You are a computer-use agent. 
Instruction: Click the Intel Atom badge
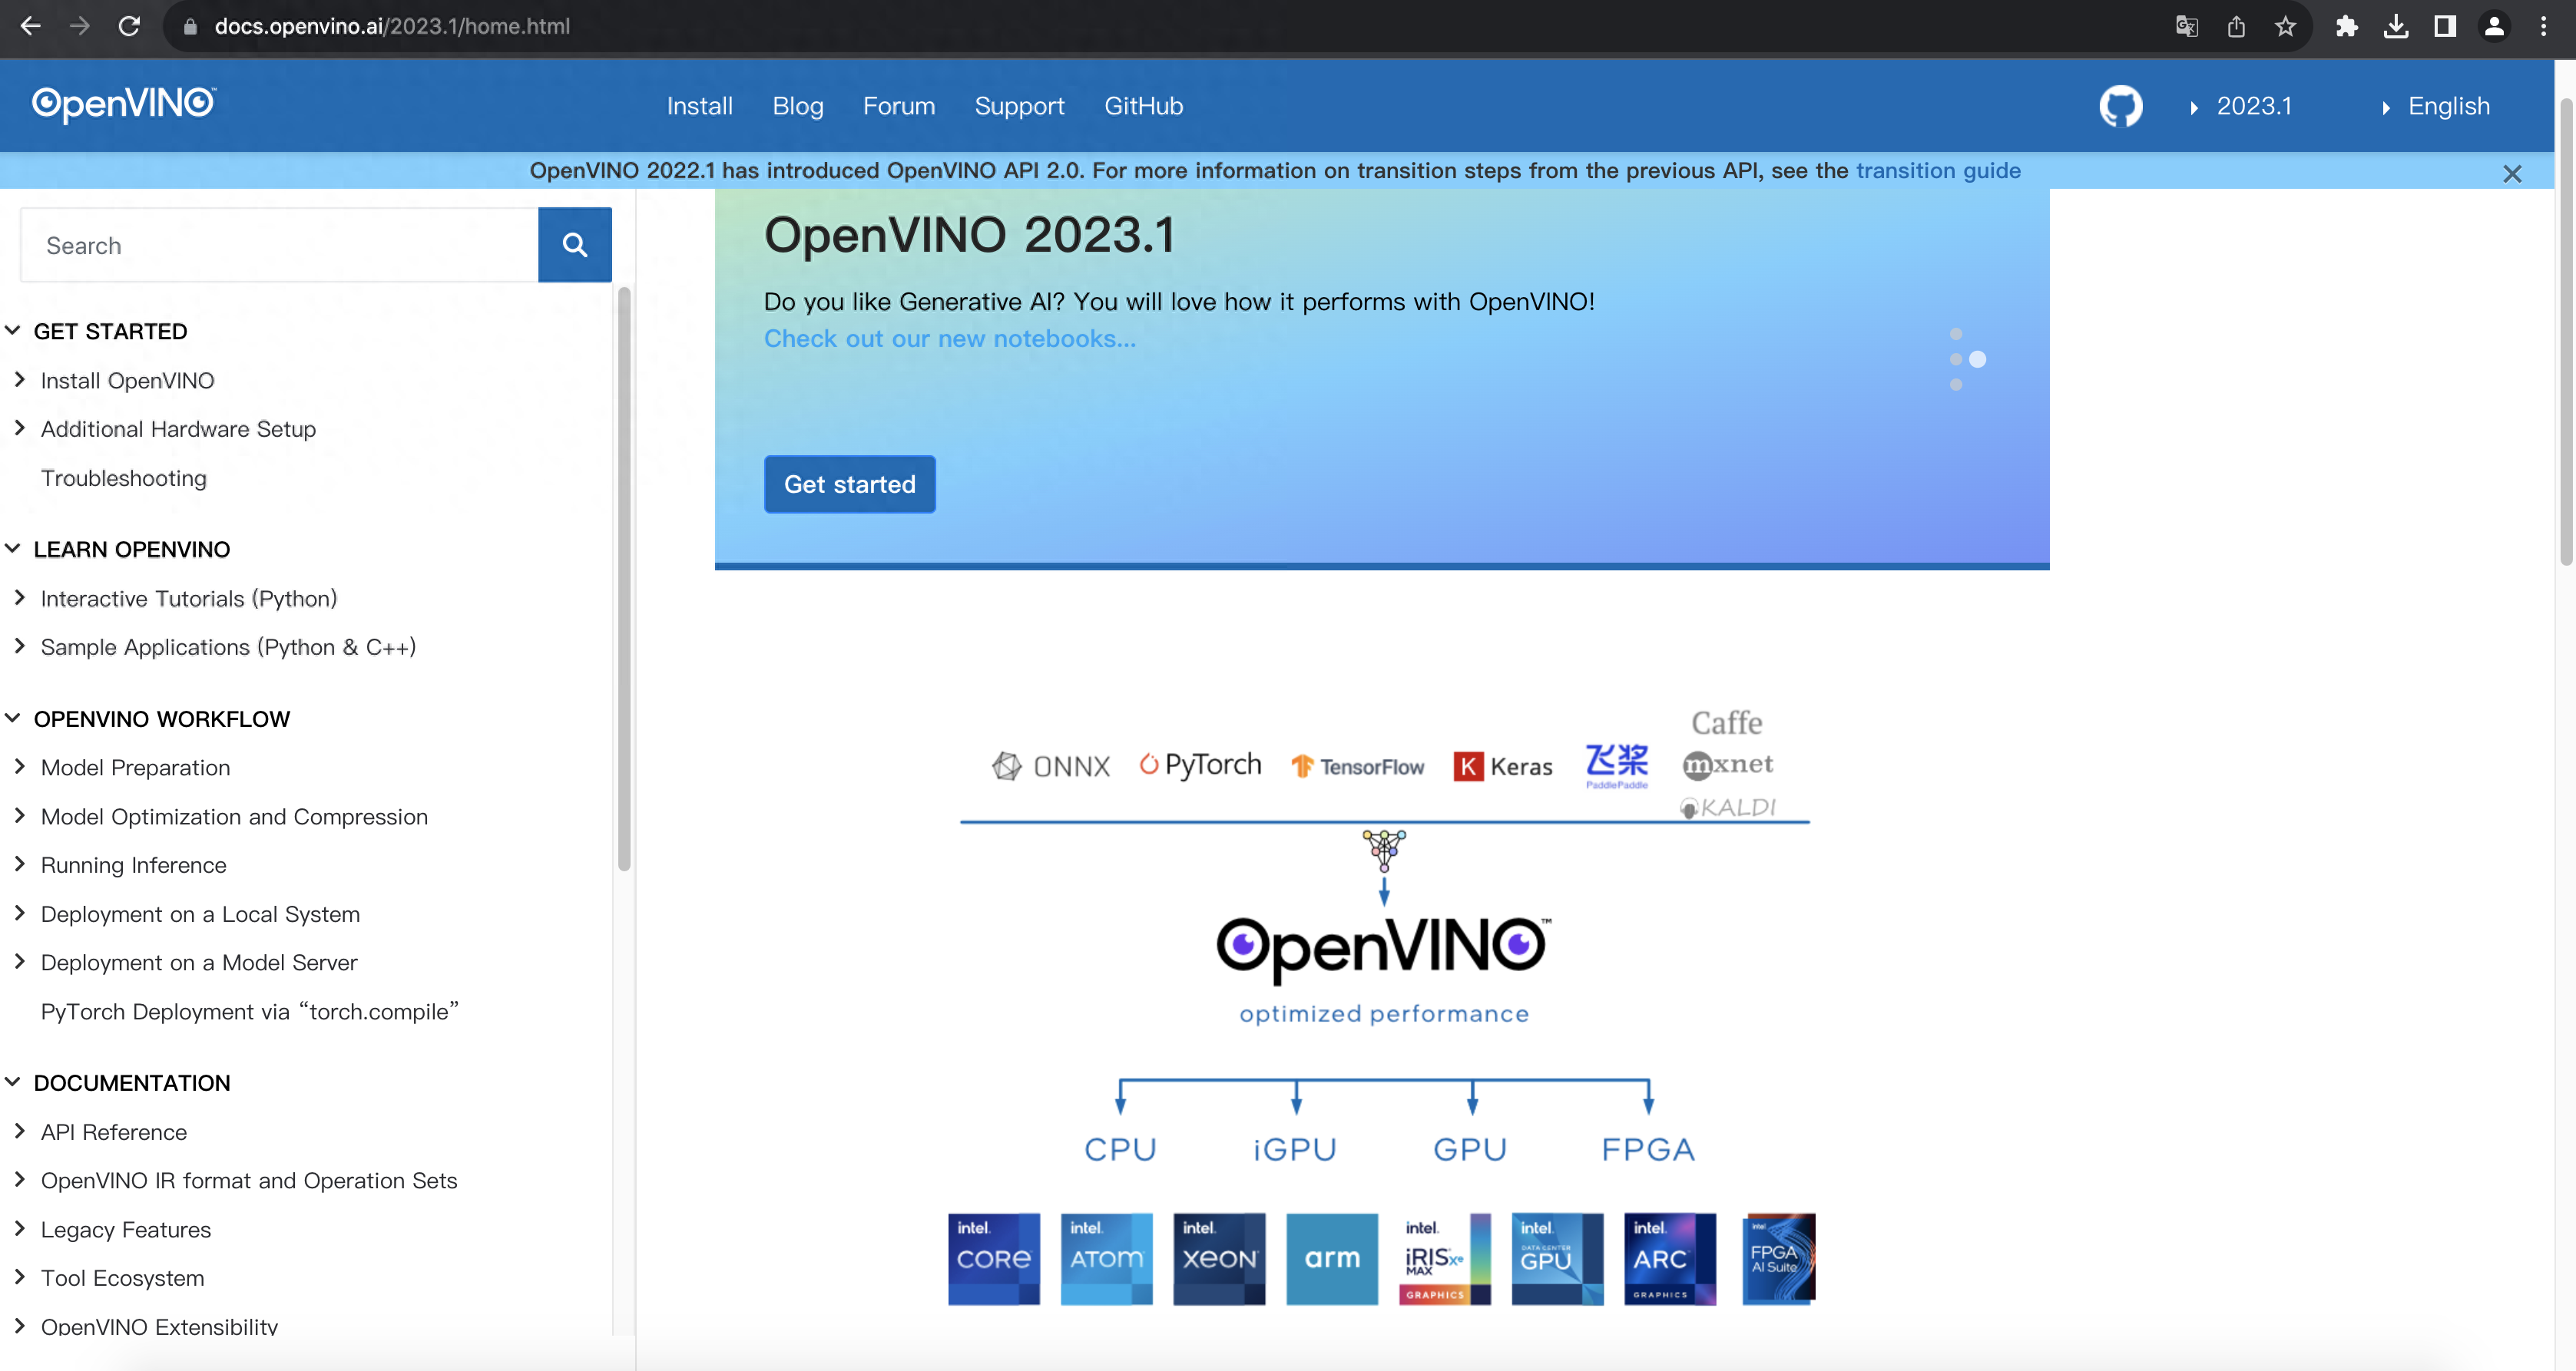tap(1106, 1259)
